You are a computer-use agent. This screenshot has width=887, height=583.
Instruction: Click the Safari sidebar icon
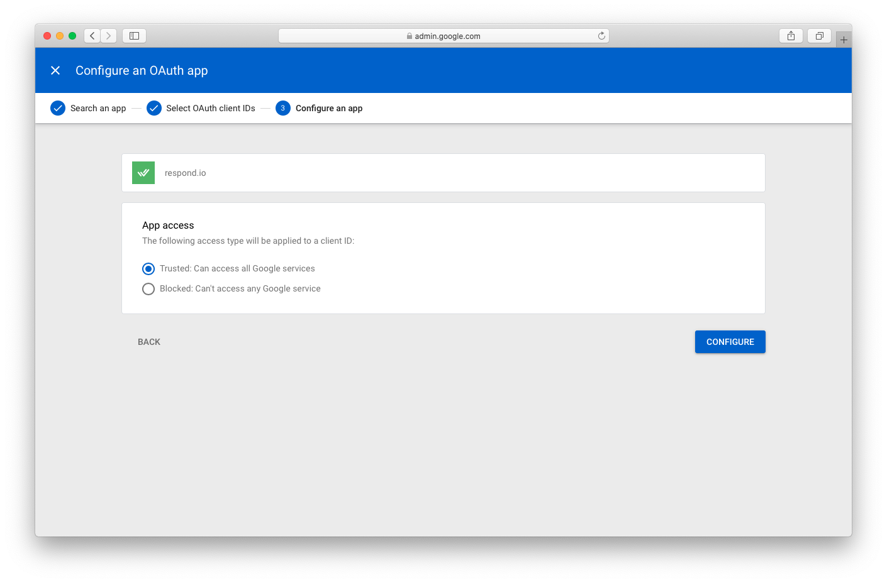pos(134,36)
